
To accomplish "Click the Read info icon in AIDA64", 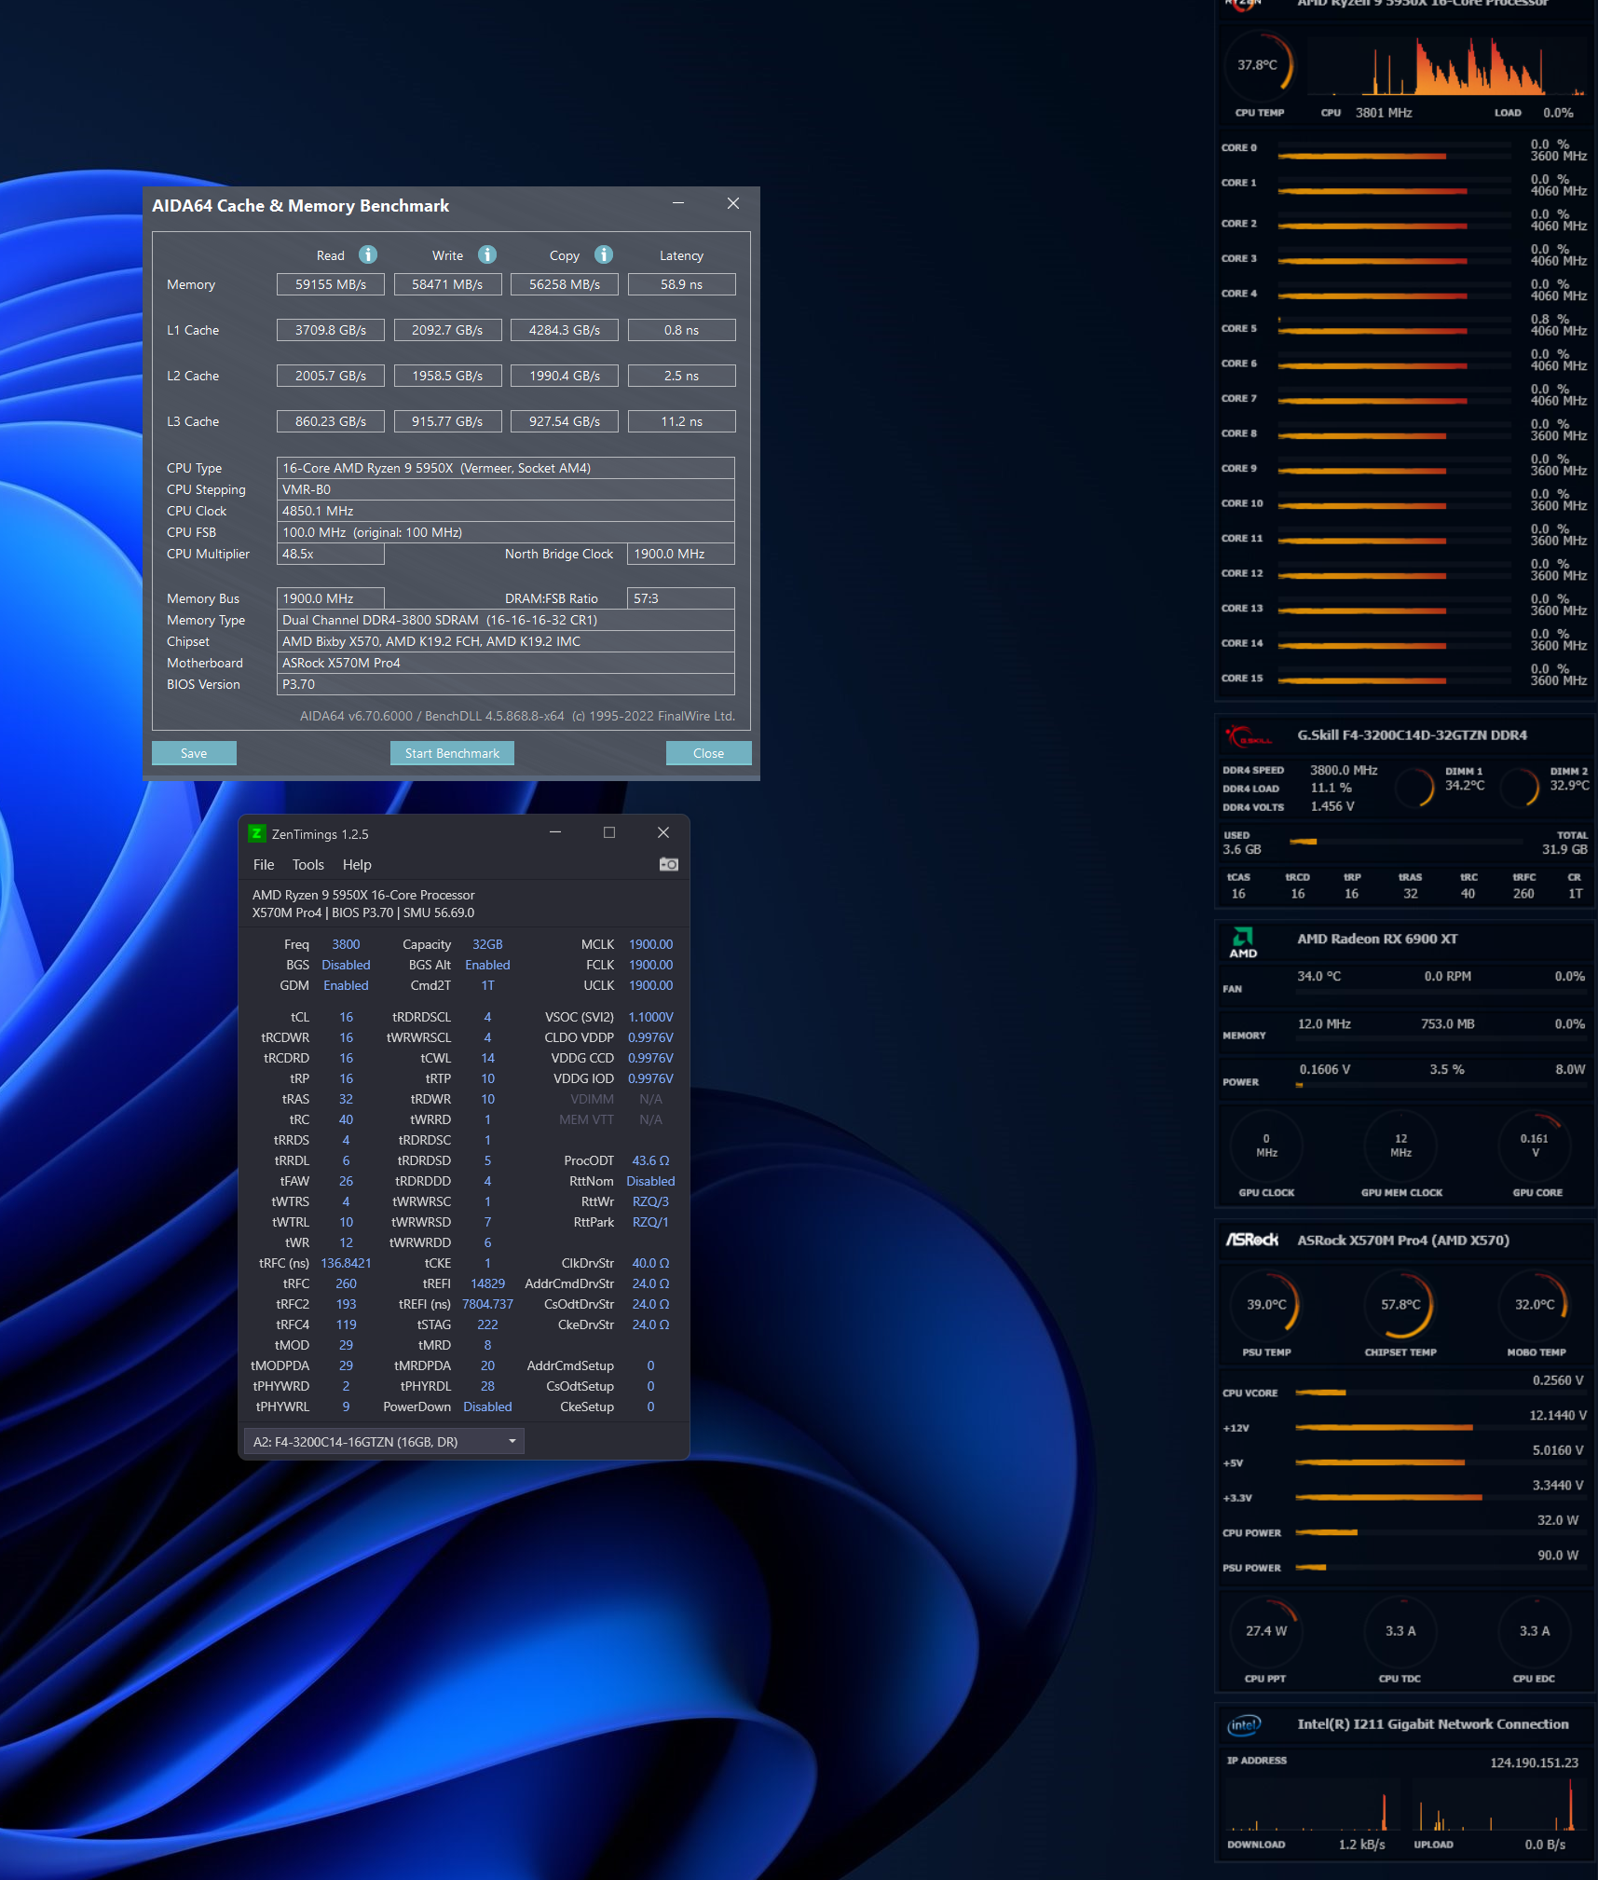I will (x=368, y=254).
